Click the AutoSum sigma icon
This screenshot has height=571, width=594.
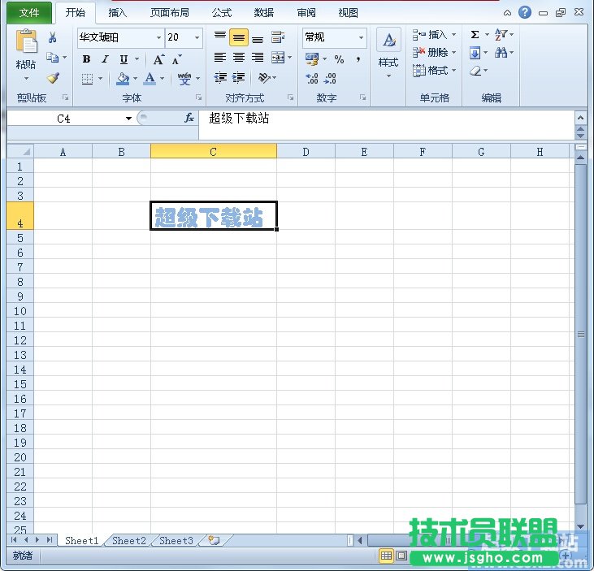pyautogui.click(x=475, y=35)
